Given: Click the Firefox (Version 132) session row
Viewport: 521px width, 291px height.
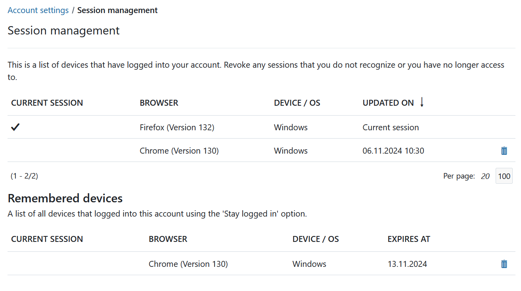Looking at the screenshot, I should coord(177,127).
